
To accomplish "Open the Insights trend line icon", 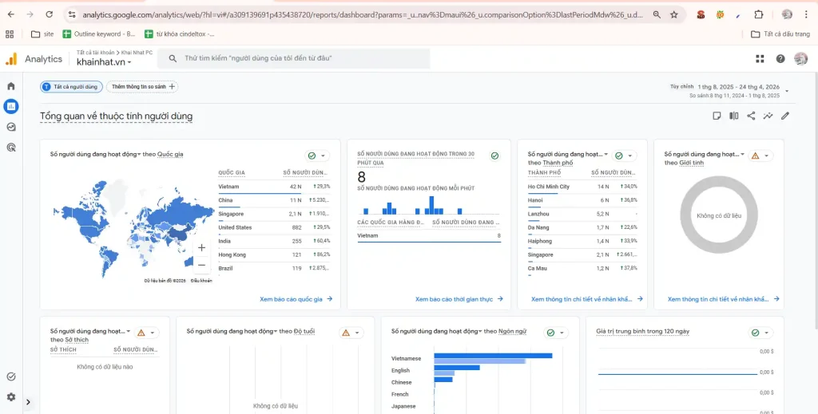I will click(768, 116).
